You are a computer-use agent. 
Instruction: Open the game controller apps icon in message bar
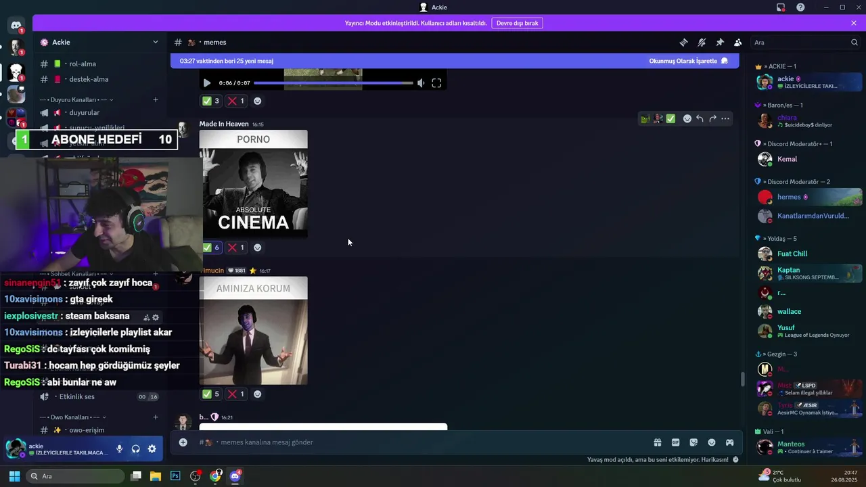(x=730, y=442)
